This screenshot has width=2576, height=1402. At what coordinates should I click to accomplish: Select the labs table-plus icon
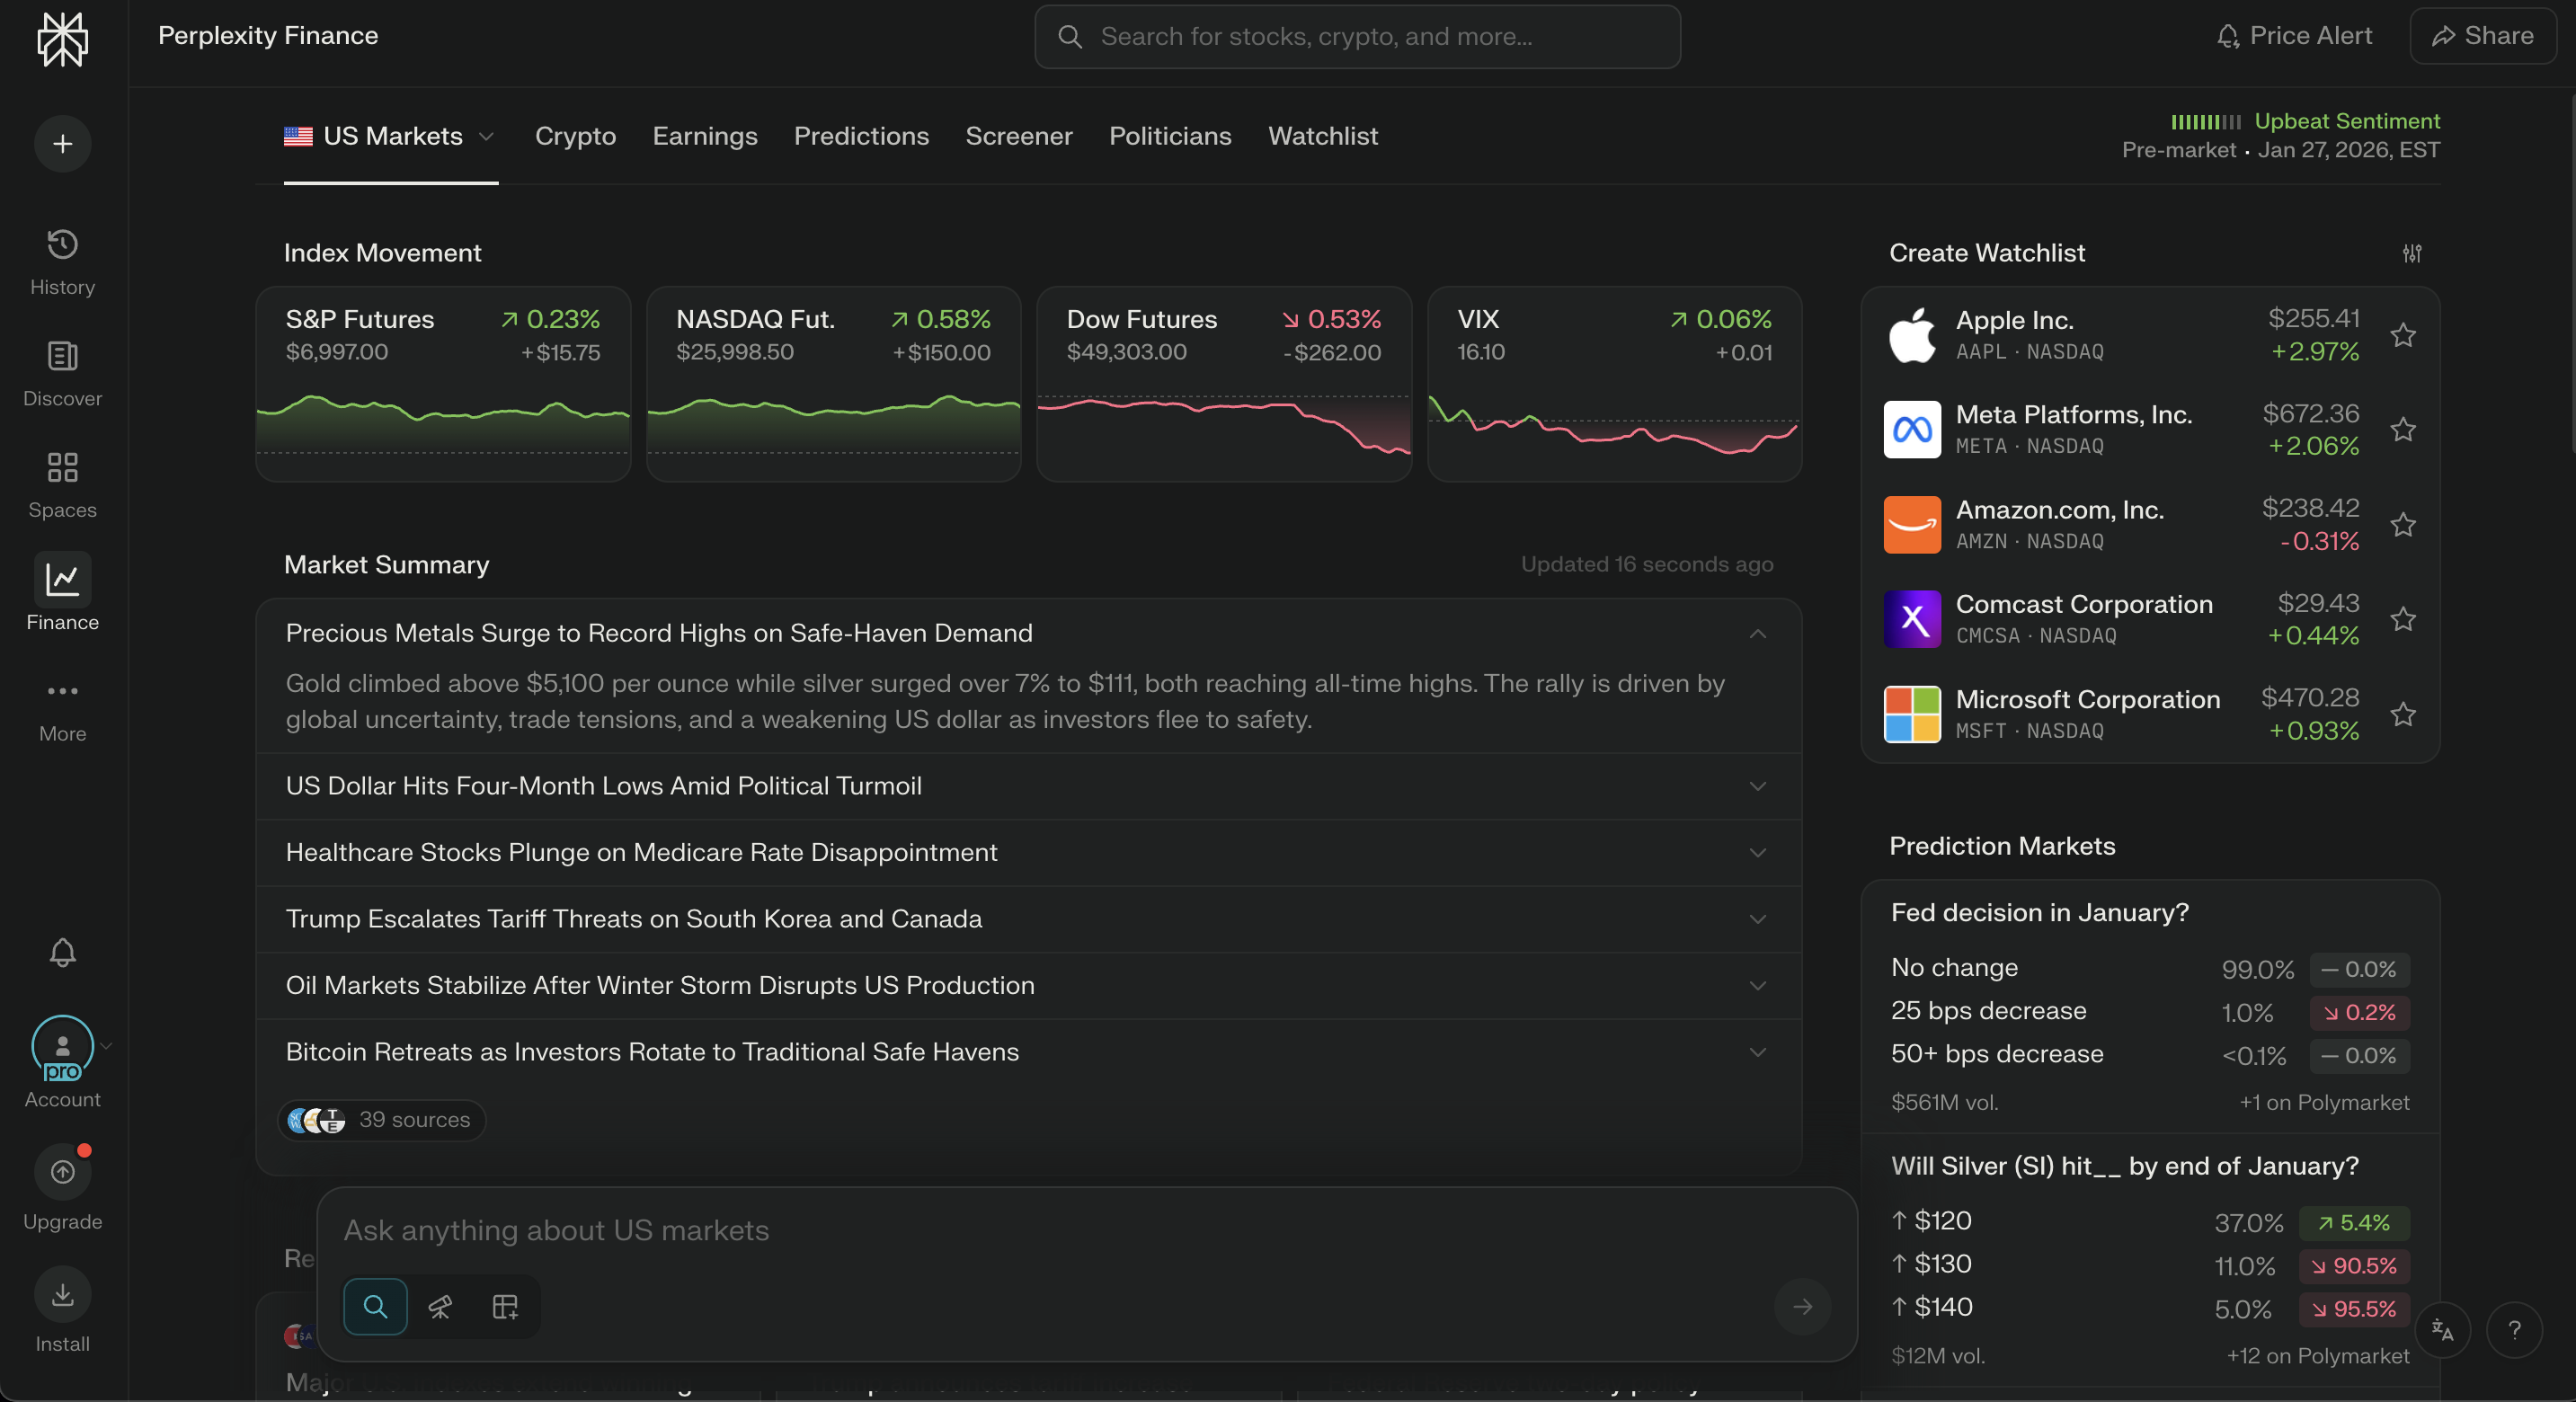coord(506,1306)
